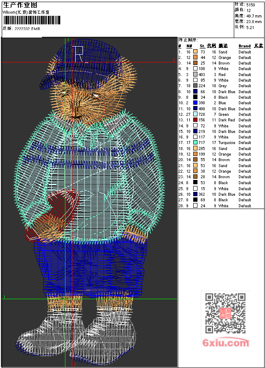Select the Green swatch in row 12
The height and width of the screenshot is (368, 265).
(x=195, y=114)
